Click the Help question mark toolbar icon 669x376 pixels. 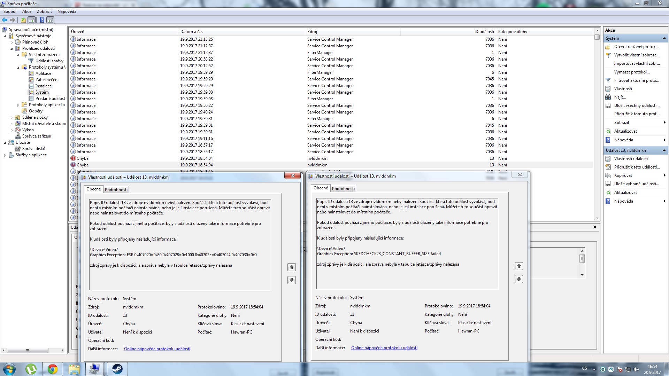[41, 20]
